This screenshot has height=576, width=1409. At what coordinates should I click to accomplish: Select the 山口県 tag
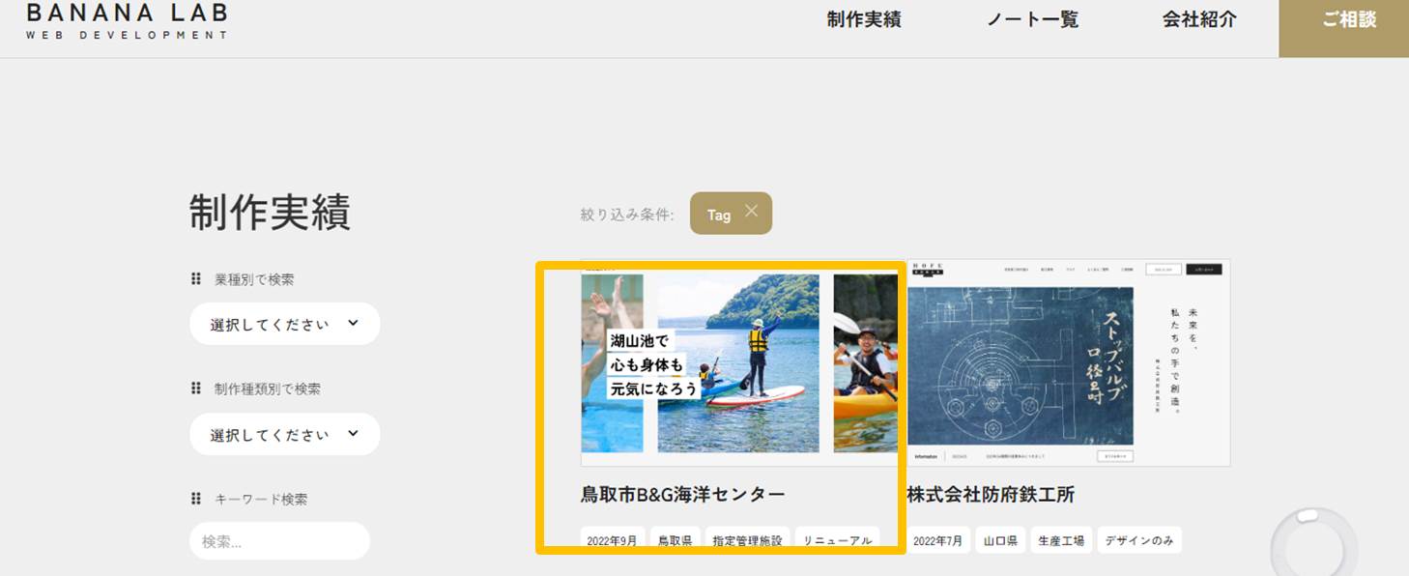tap(1000, 540)
